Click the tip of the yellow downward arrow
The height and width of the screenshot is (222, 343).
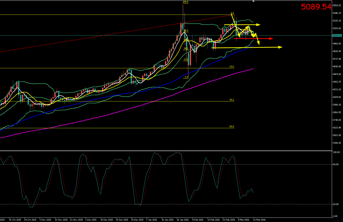[x=259, y=44]
